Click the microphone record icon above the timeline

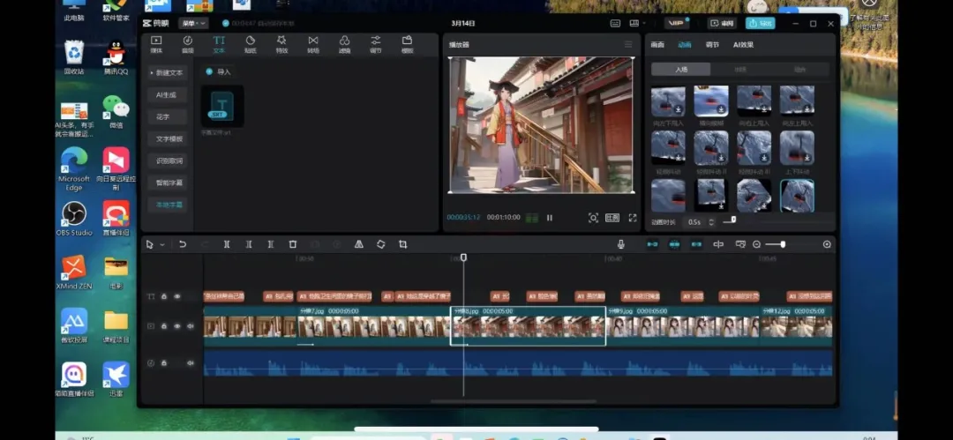pos(621,244)
